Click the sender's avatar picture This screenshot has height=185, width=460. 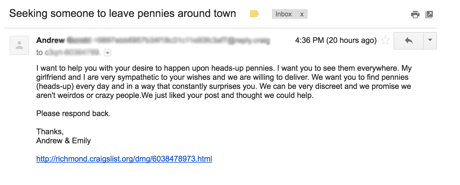pyautogui.click(x=19, y=45)
